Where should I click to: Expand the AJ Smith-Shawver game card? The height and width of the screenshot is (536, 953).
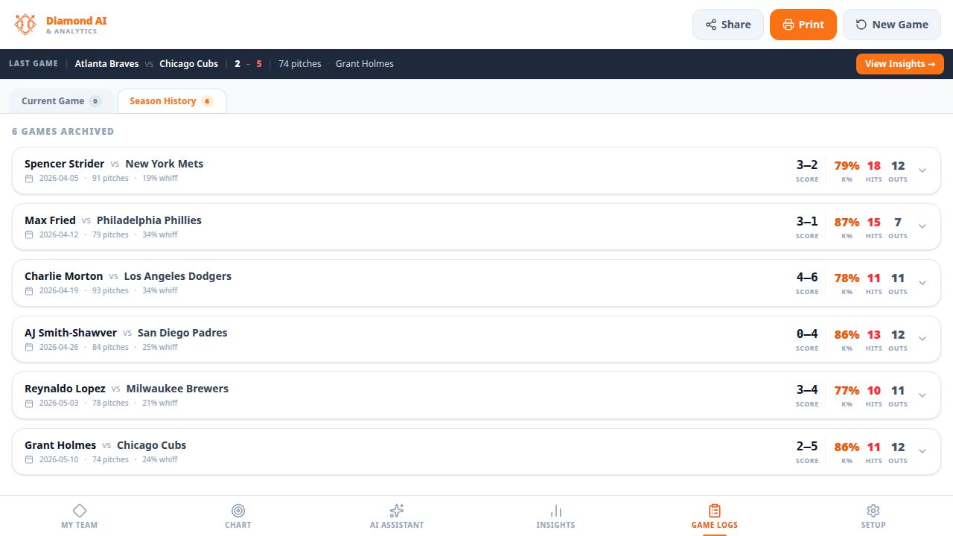coord(922,339)
